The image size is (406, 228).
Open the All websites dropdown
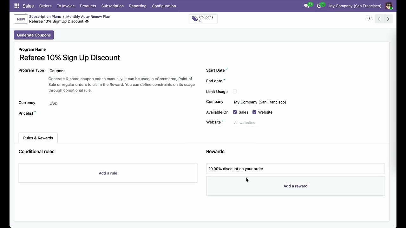click(x=309, y=123)
